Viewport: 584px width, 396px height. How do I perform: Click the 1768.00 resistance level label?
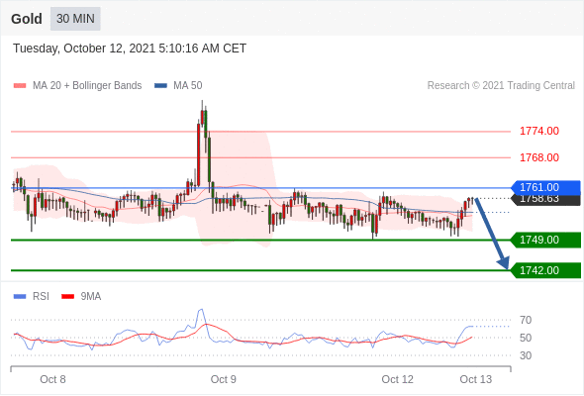[x=538, y=157]
